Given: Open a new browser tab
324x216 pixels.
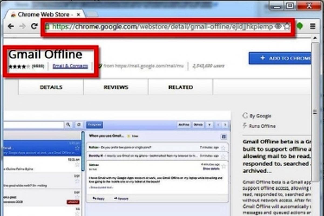Looking at the screenshot, I should coord(92,14).
